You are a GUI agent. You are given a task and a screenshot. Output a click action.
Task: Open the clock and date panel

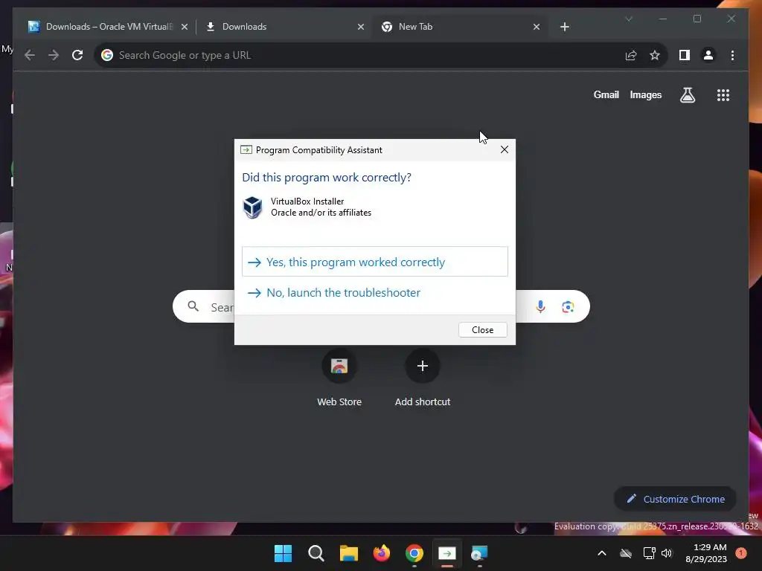pyautogui.click(x=706, y=553)
